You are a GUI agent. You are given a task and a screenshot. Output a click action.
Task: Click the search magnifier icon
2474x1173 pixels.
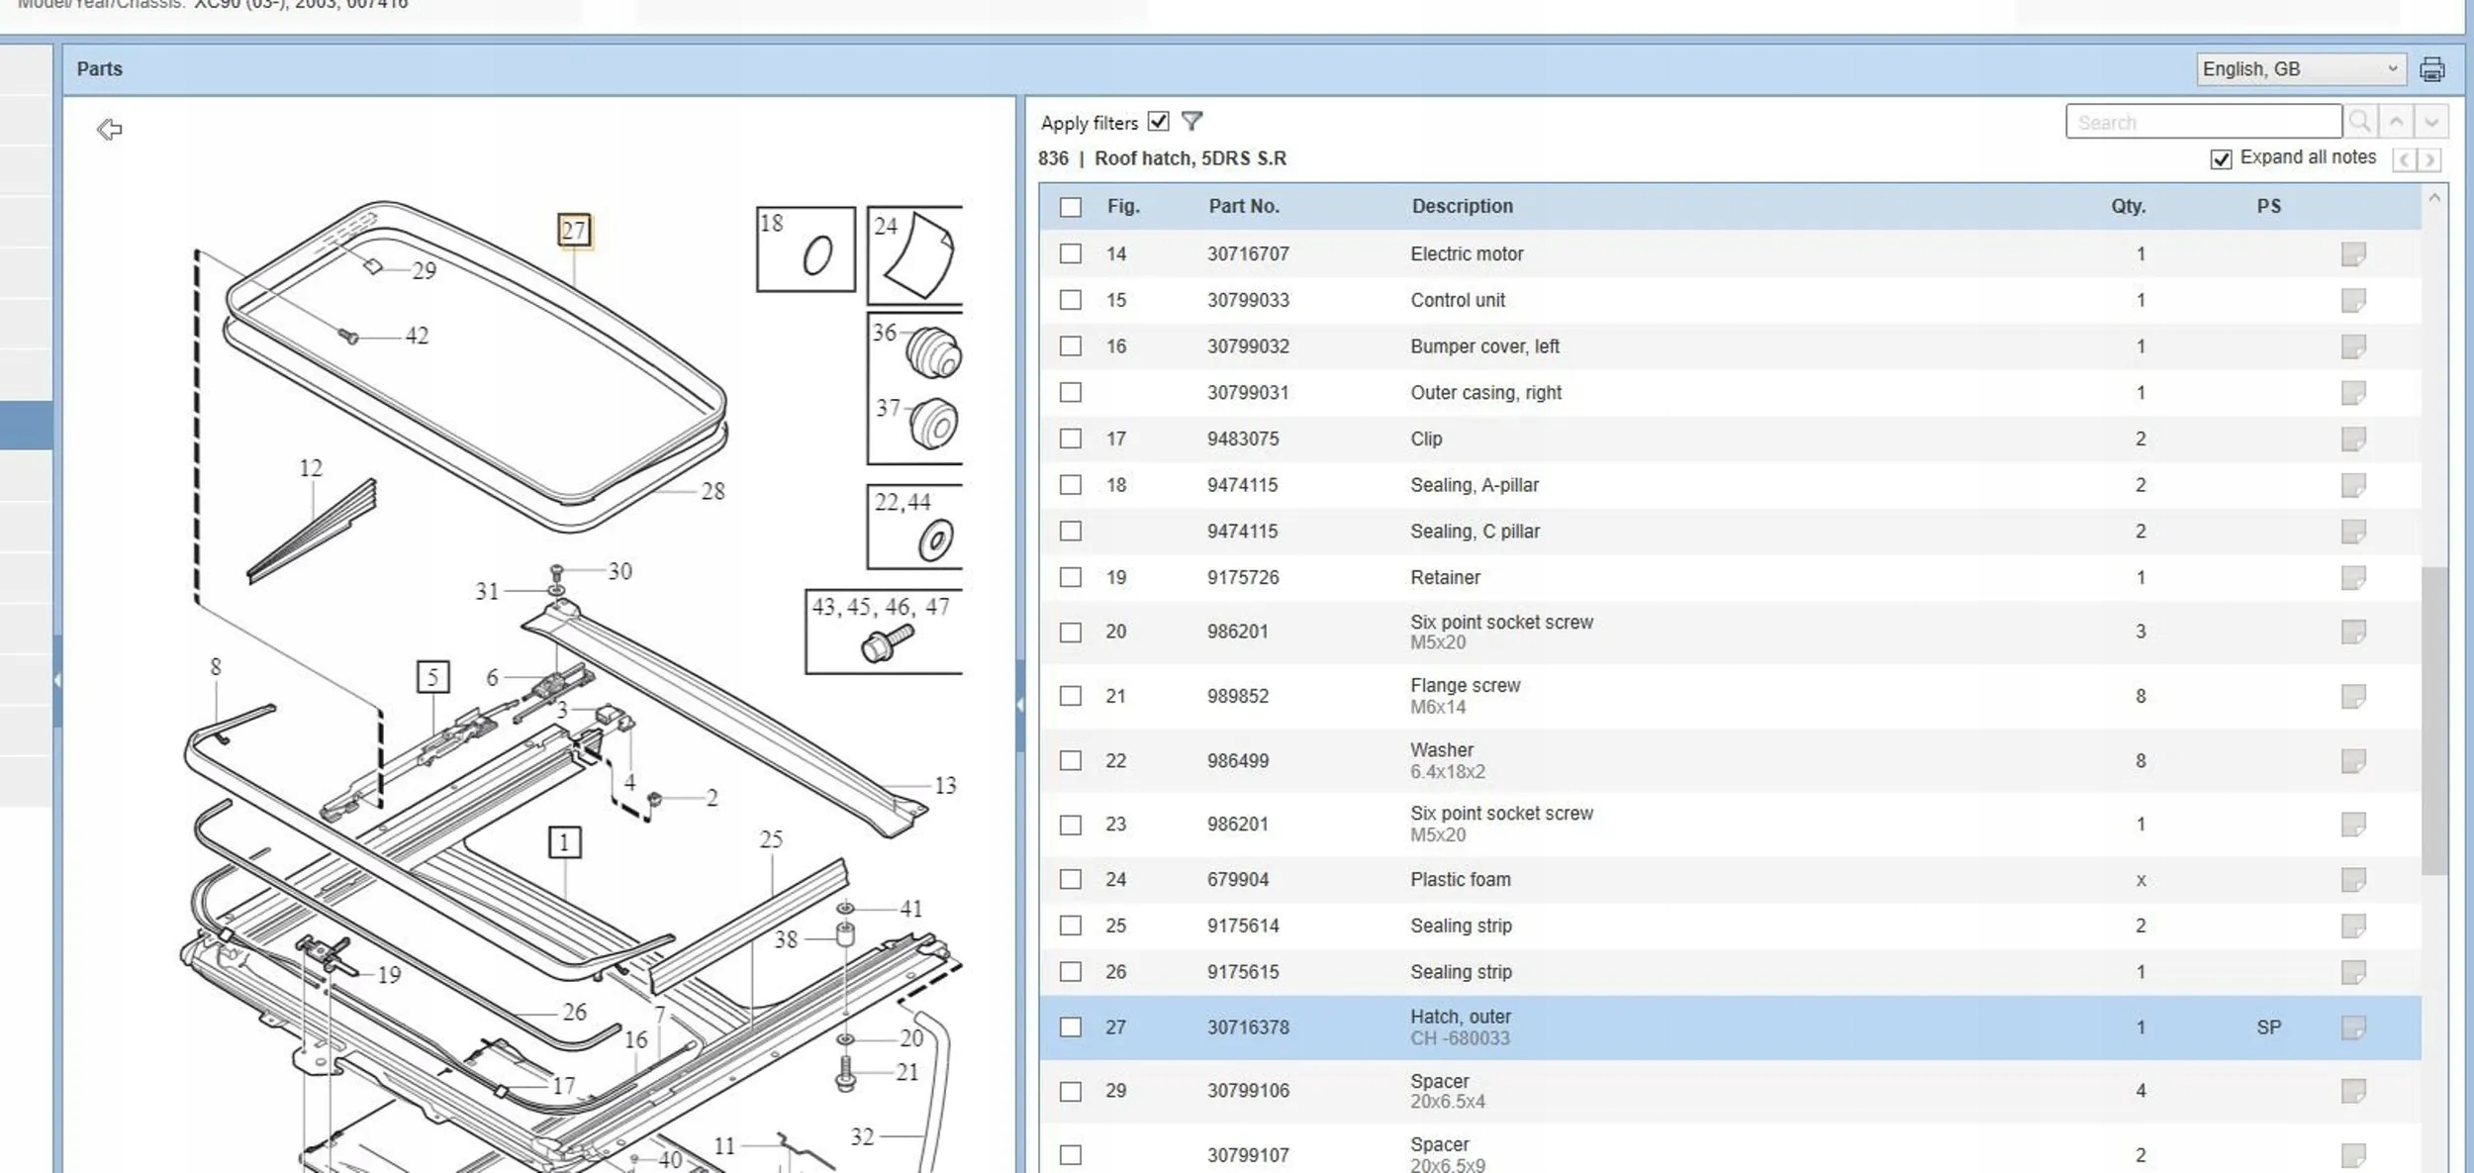pos(2360,122)
